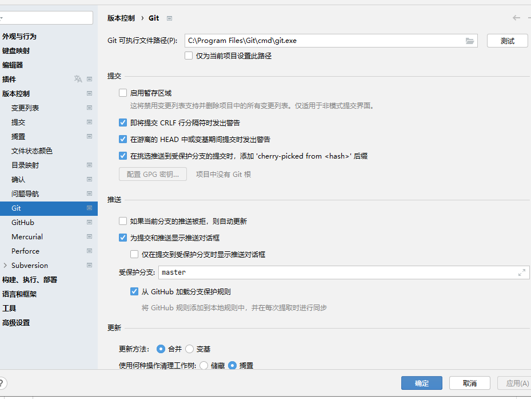Viewport: 531px width, 399px height.
Task: Open 插件 settings category
Action: point(9,79)
